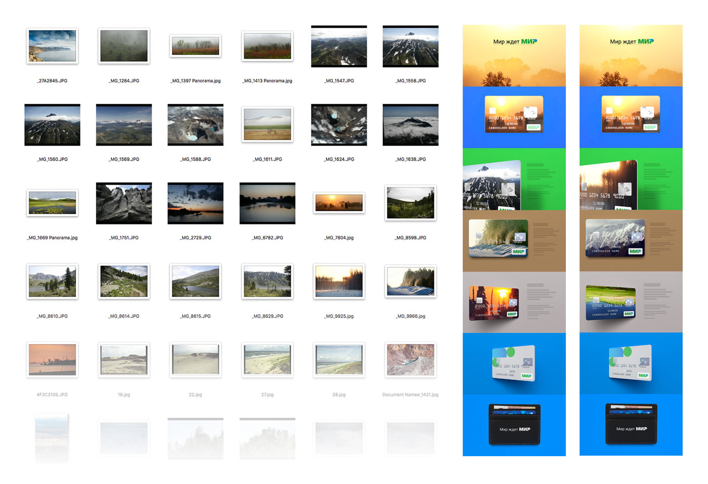Image resolution: width=708 pixels, height=484 pixels.
Task: Click the white MIR card in left mockup
Action: pos(514,363)
